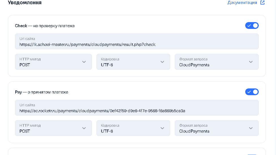Open HTTP метод dropdown in Pay section

coord(53,128)
